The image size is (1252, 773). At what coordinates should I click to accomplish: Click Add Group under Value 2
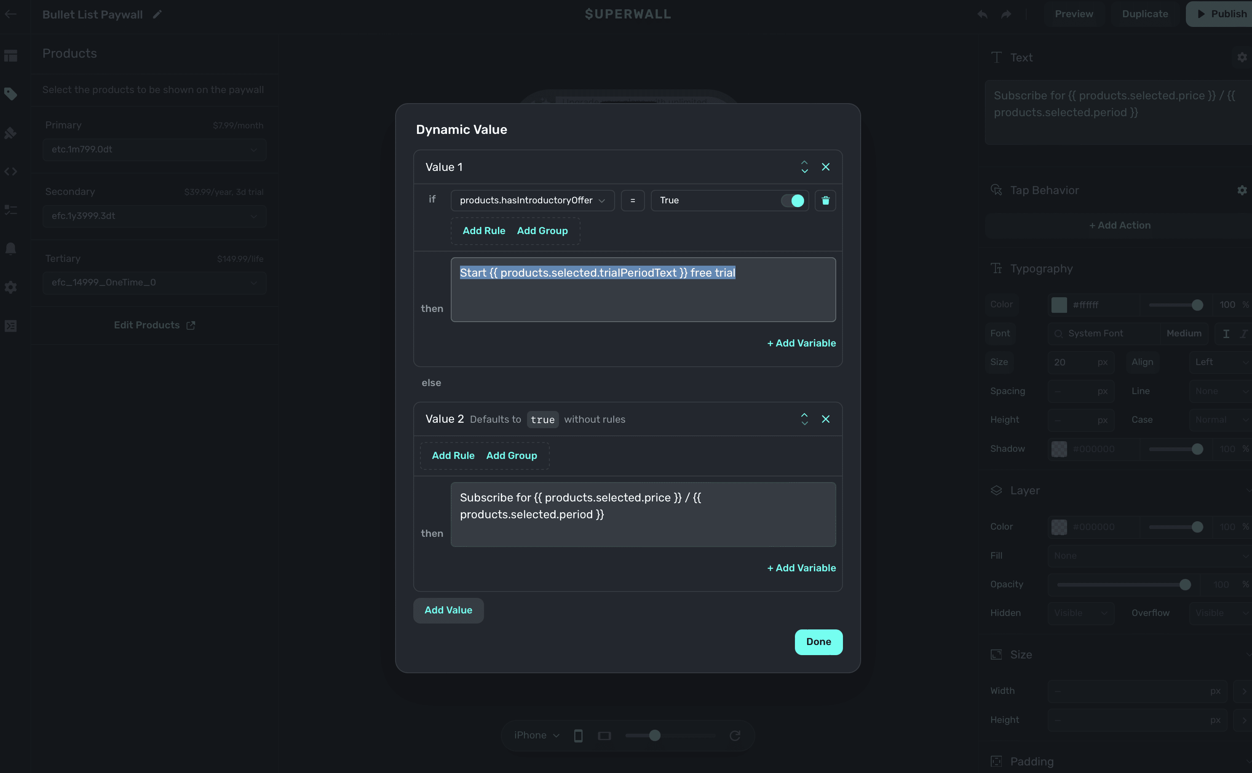[511, 456]
